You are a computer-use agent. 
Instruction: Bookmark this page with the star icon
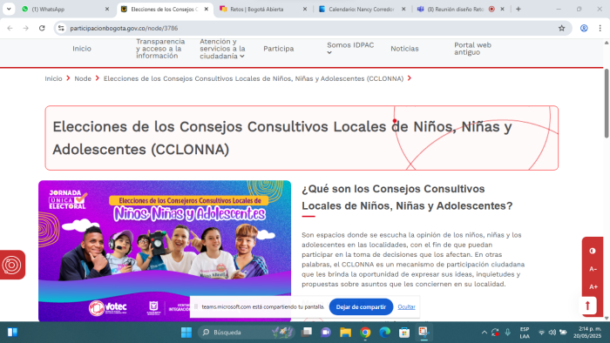[x=561, y=28]
